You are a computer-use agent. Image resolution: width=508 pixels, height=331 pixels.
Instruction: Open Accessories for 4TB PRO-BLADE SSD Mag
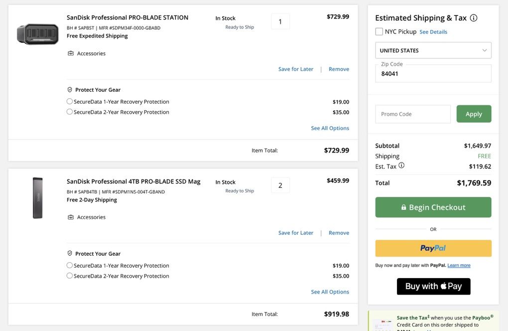pyautogui.click(x=87, y=217)
